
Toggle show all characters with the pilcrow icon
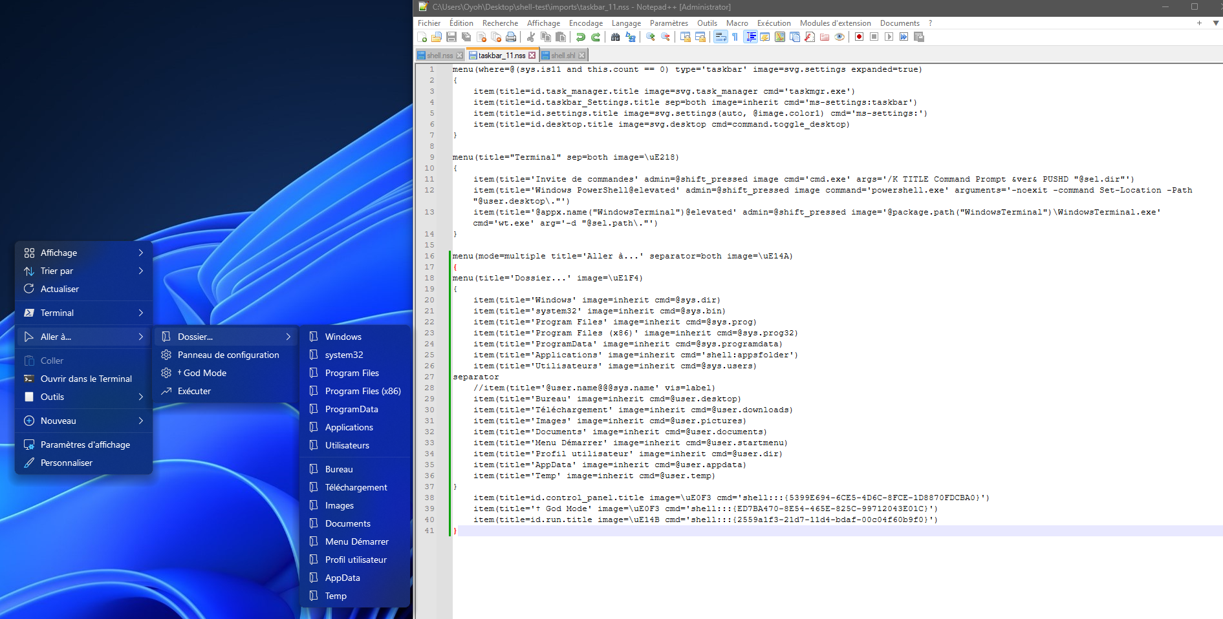tap(735, 37)
